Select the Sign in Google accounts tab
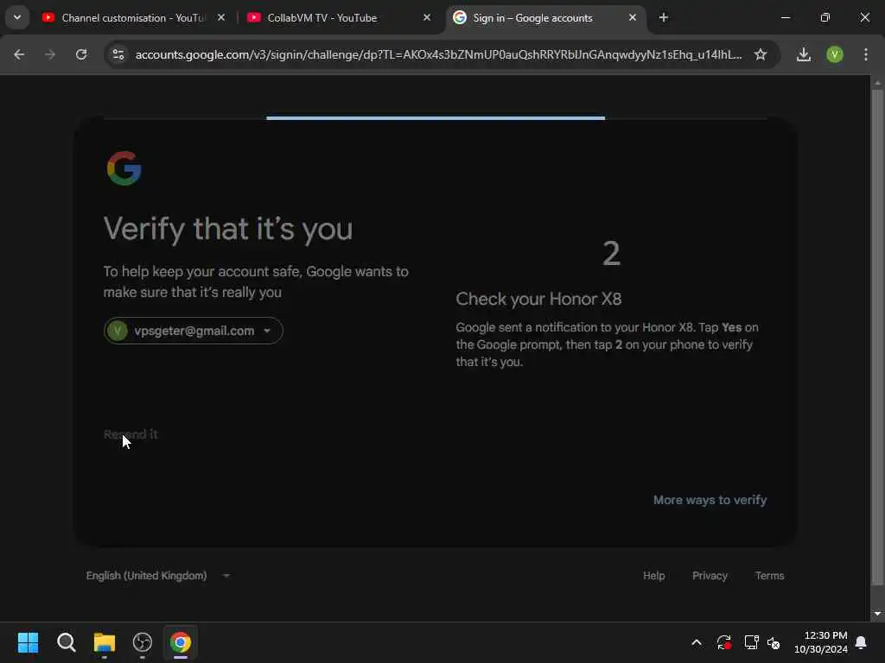Image resolution: width=885 pixels, height=663 pixels. pyautogui.click(x=532, y=18)
